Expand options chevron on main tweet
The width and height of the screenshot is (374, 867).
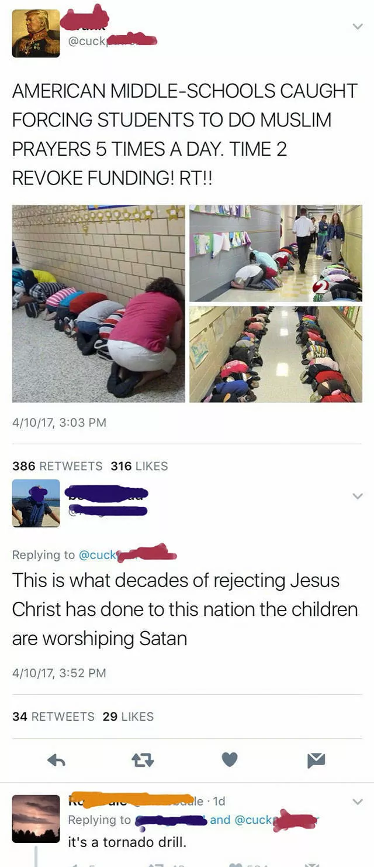358,26
